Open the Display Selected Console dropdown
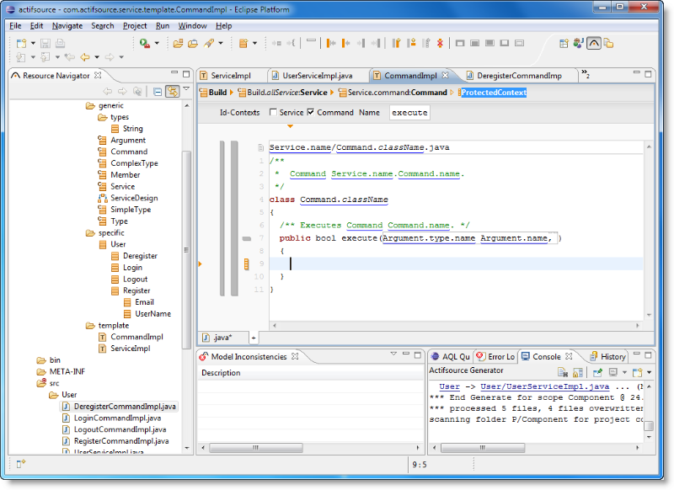This screenshot has height=490, width=674. tap(623, 371)
